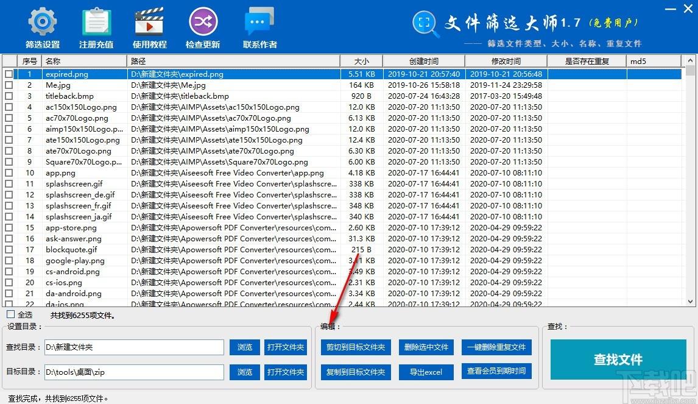
Task: Select file name splashscreen_de.gif
Action: 80,194
